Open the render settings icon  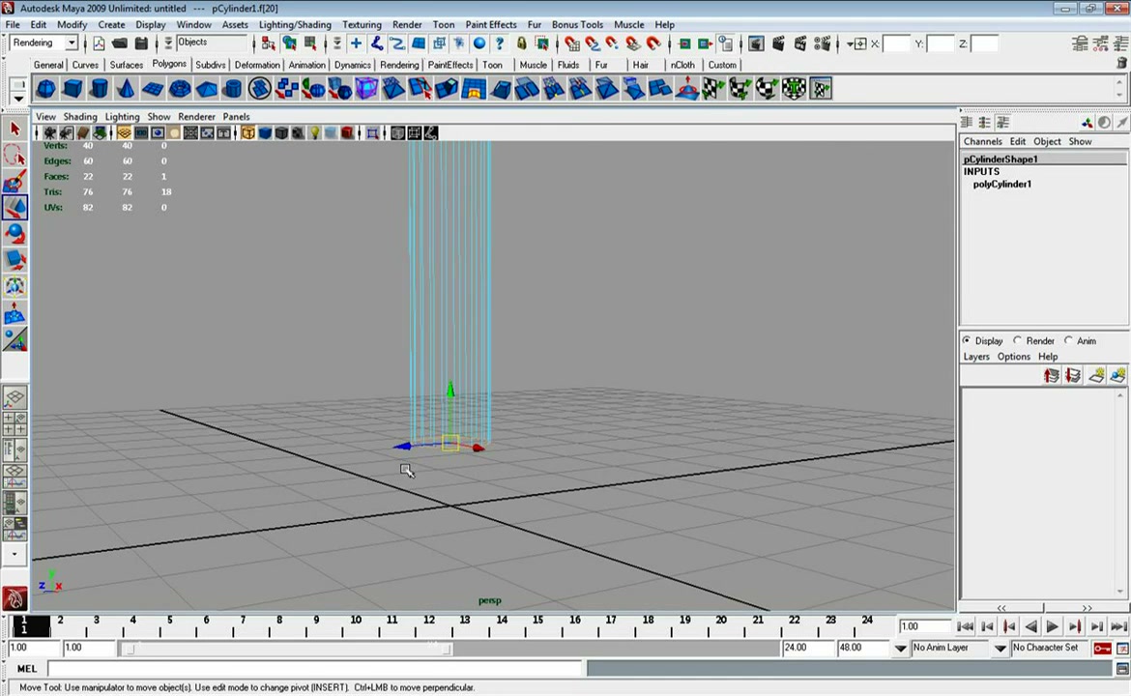[823, 44]
